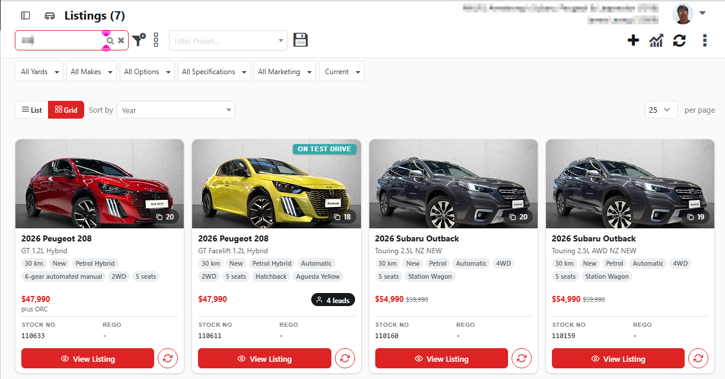Click title of Touring 2.5L NZ NEW Outback
The image size is (725, 379).
coord(417,238)
